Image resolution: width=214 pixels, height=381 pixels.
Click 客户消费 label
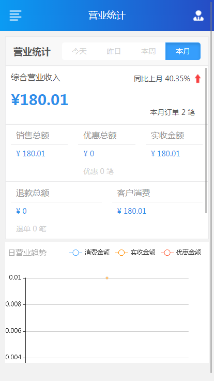pos(133,193)
